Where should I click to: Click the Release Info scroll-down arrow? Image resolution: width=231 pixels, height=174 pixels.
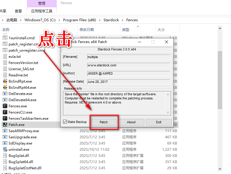point(168,112)
